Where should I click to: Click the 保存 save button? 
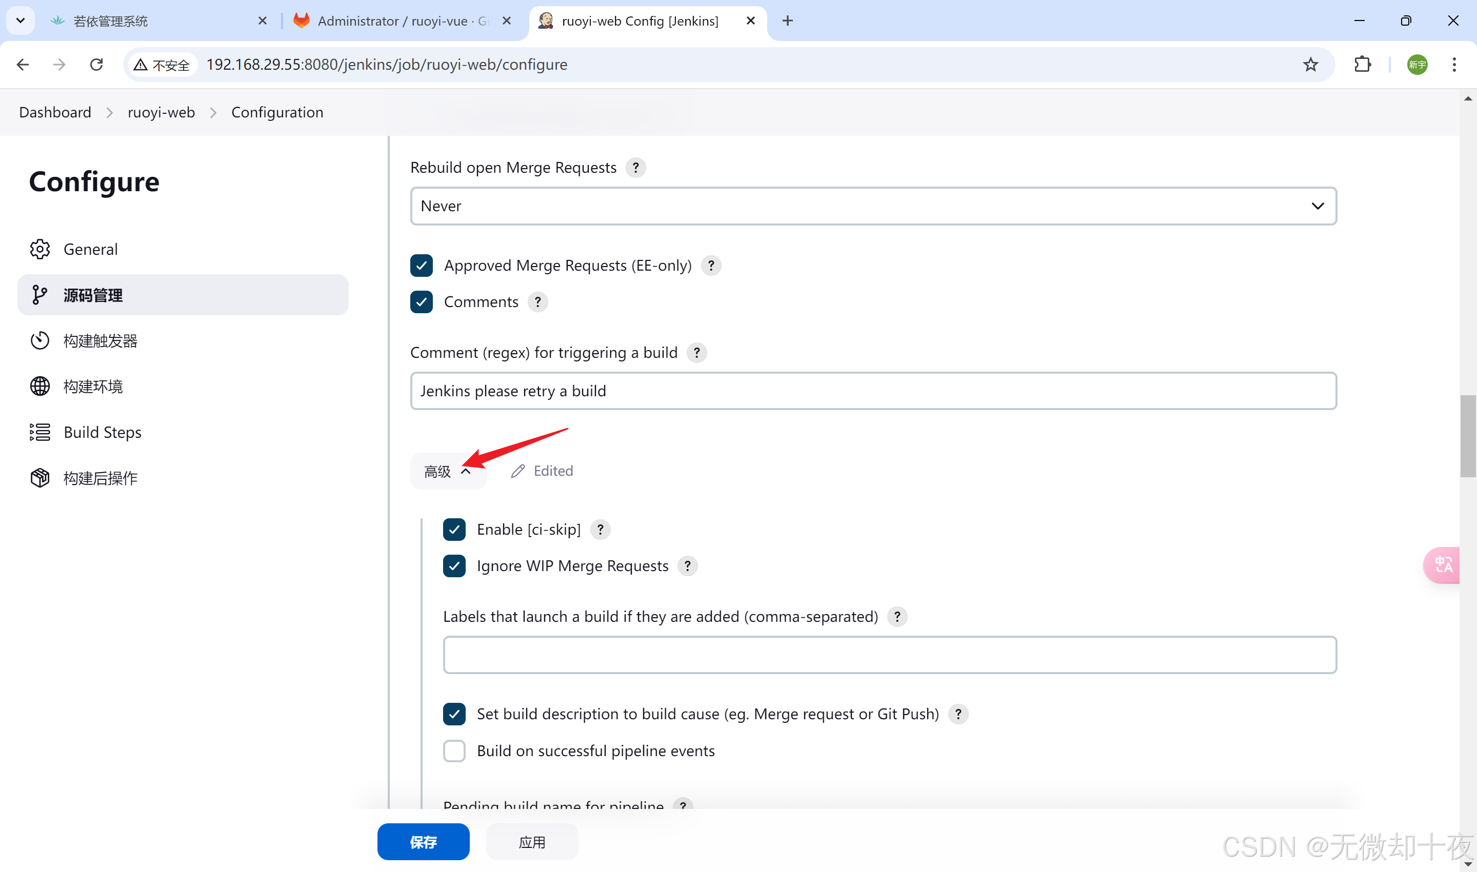click(x=423, y=842)
